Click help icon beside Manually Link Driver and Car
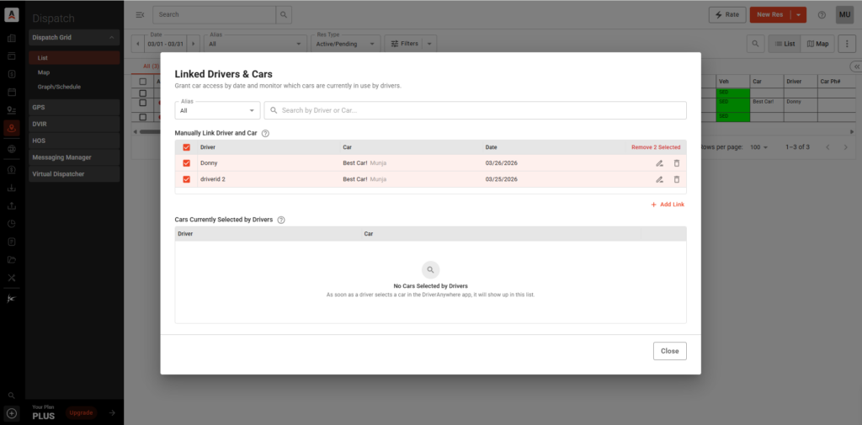Screen dimensions: 862x425 tap(265, 133)
